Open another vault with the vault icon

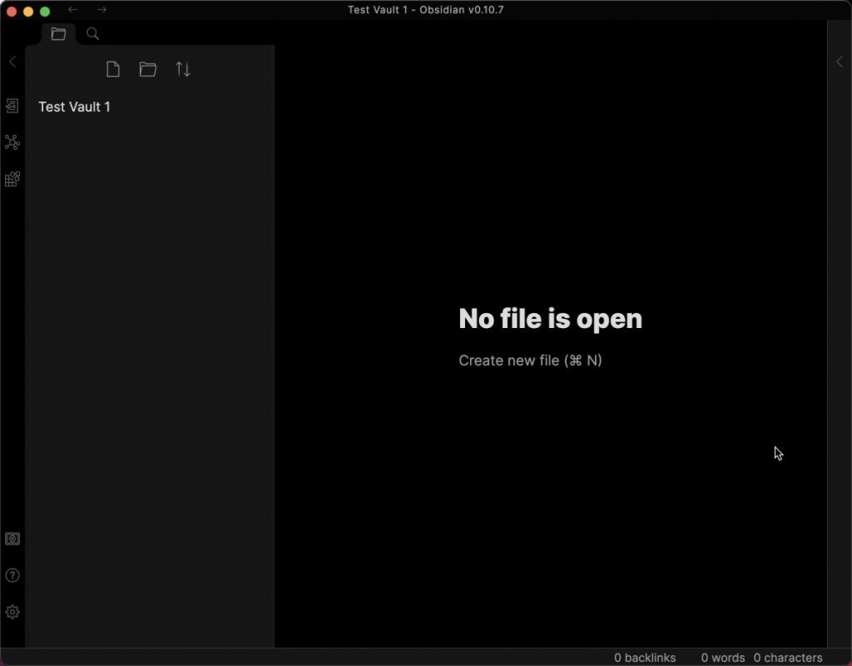point(12,539)
